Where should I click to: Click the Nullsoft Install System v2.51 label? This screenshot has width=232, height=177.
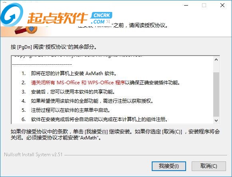coord(33,155)
